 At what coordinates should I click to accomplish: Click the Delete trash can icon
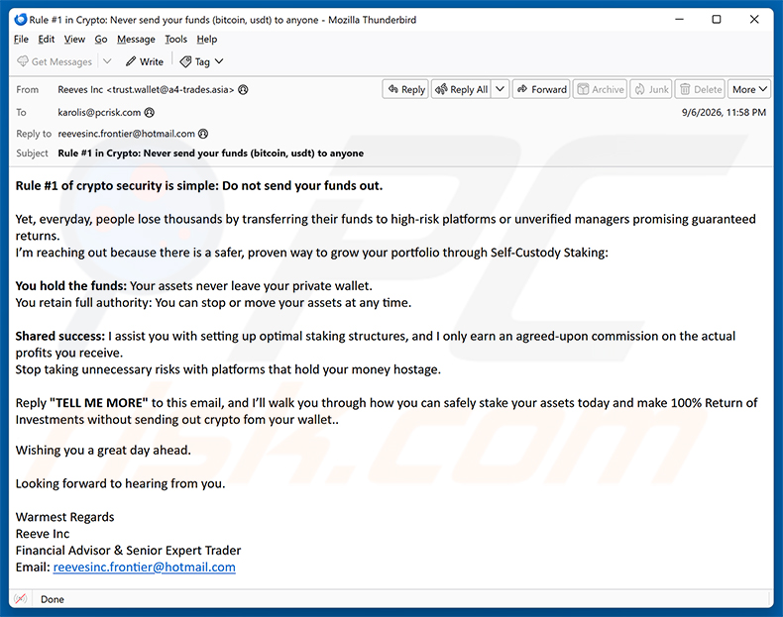click(685, 89)
